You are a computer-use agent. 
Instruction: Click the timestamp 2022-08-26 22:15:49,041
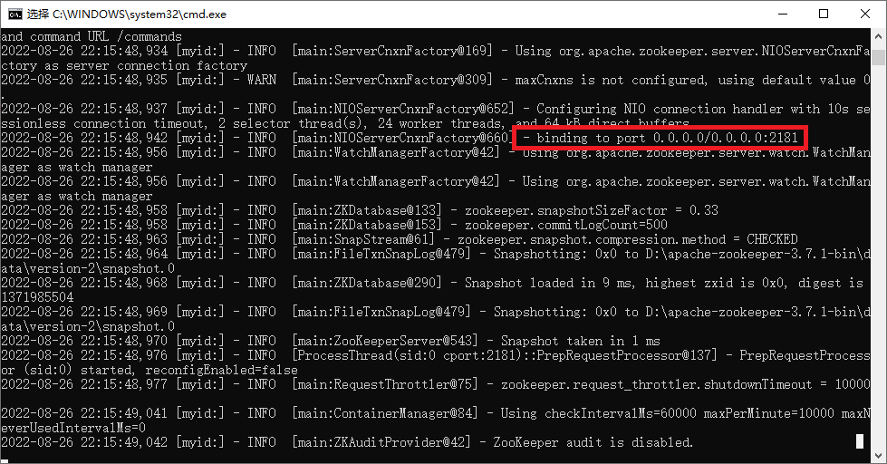(84, 413)
